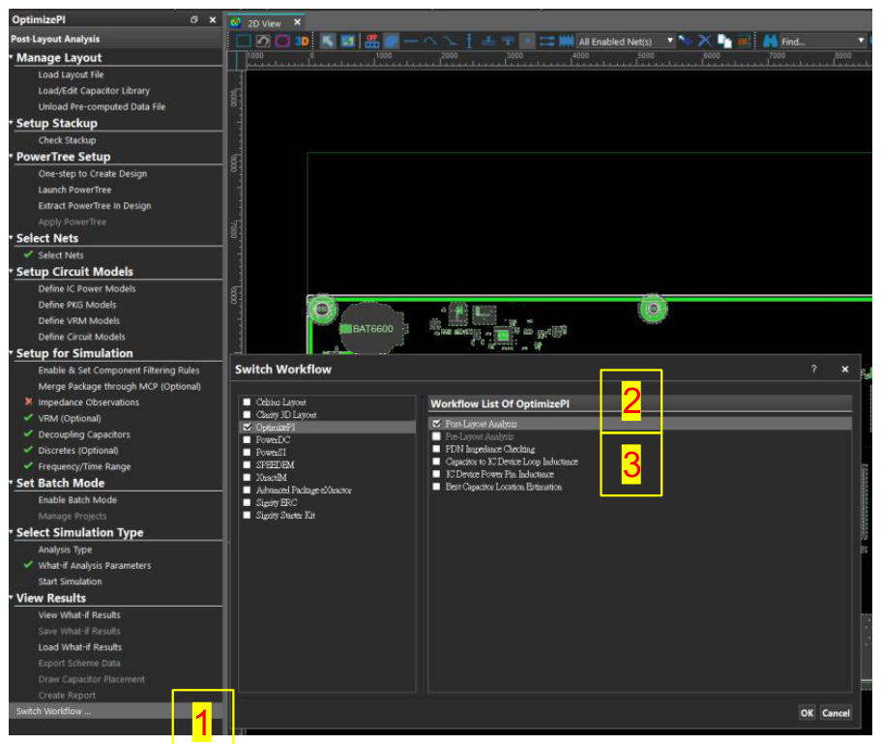Collapse the Manage Layout section

[12, 57]
